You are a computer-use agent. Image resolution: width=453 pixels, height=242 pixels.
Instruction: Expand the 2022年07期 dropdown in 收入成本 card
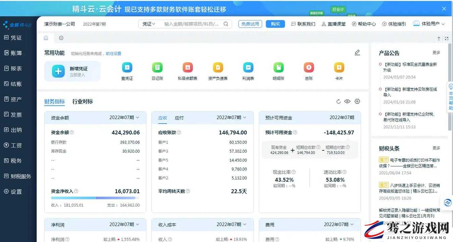coord(232,225)
